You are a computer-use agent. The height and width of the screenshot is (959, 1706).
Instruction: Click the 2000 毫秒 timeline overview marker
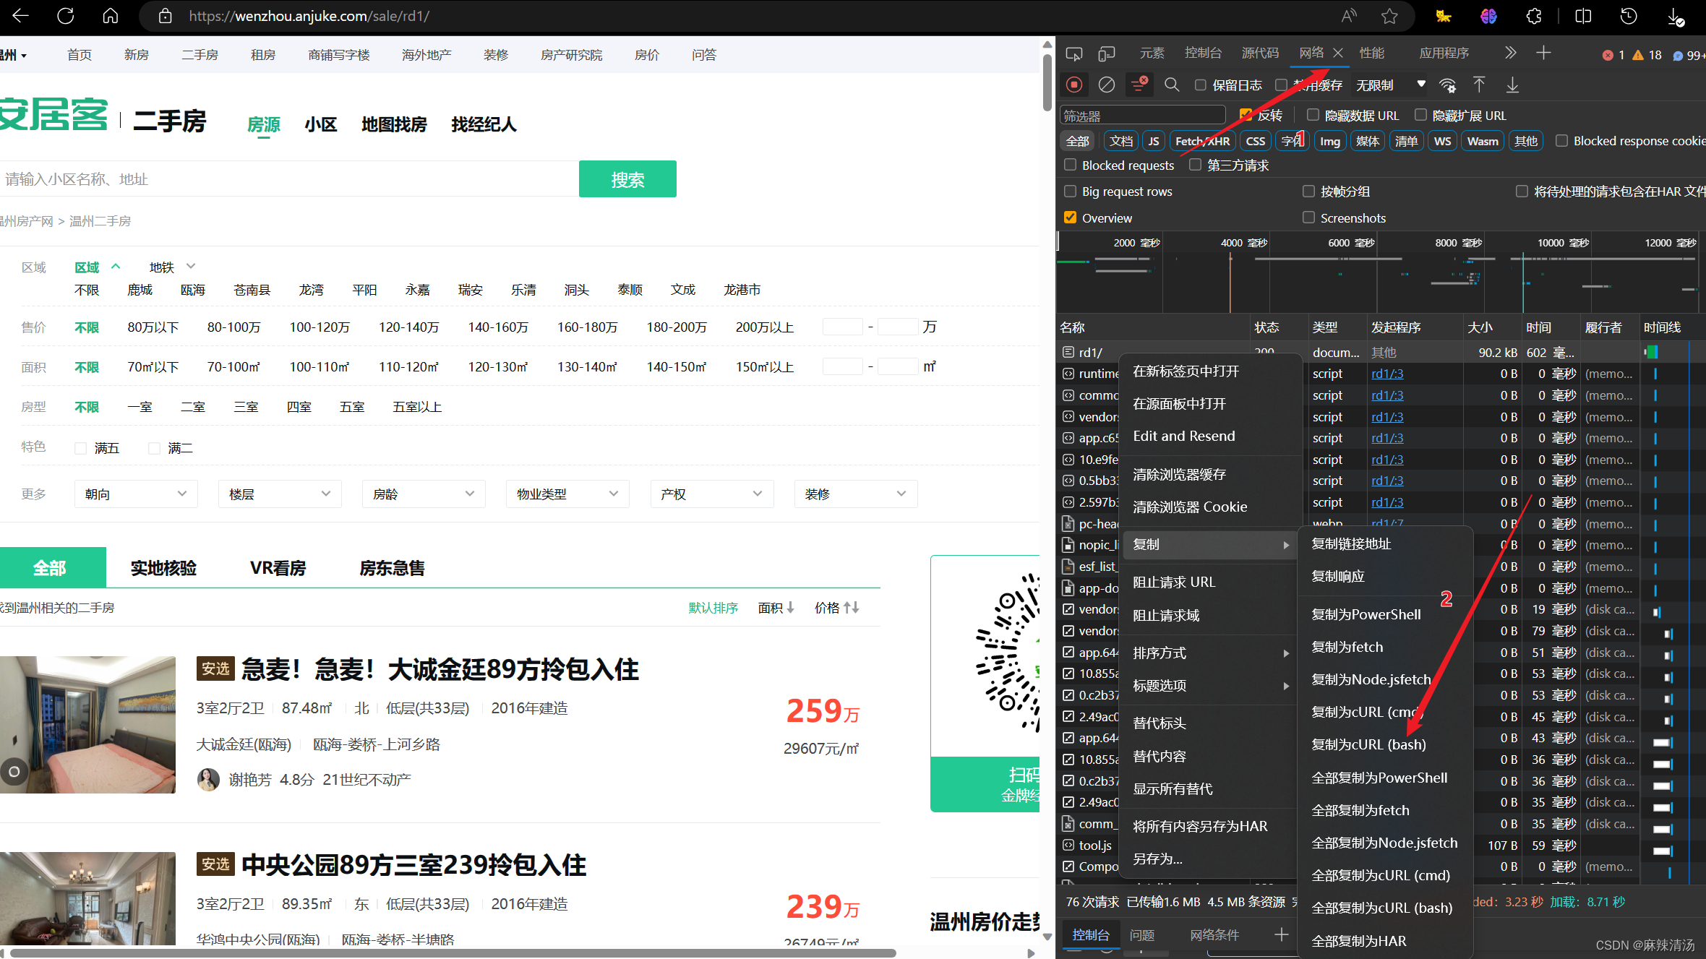(x=1136, y=243)
